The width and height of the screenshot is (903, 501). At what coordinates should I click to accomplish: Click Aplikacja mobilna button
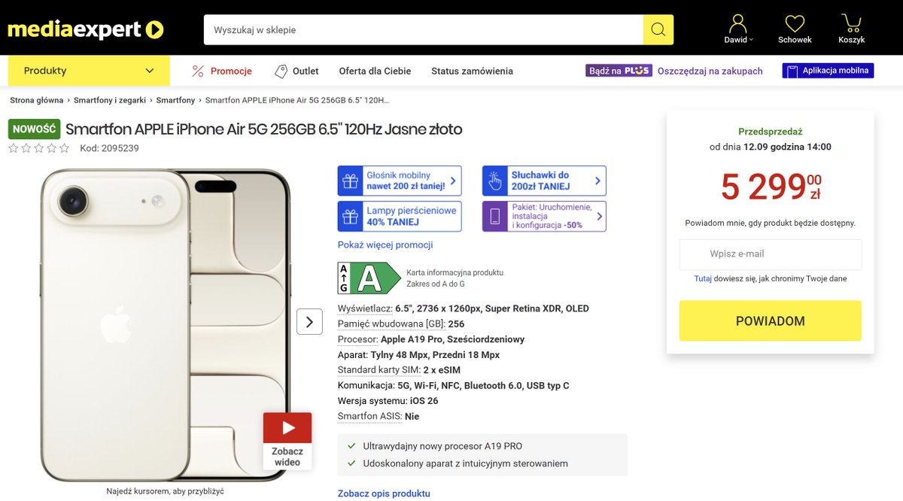828,71
